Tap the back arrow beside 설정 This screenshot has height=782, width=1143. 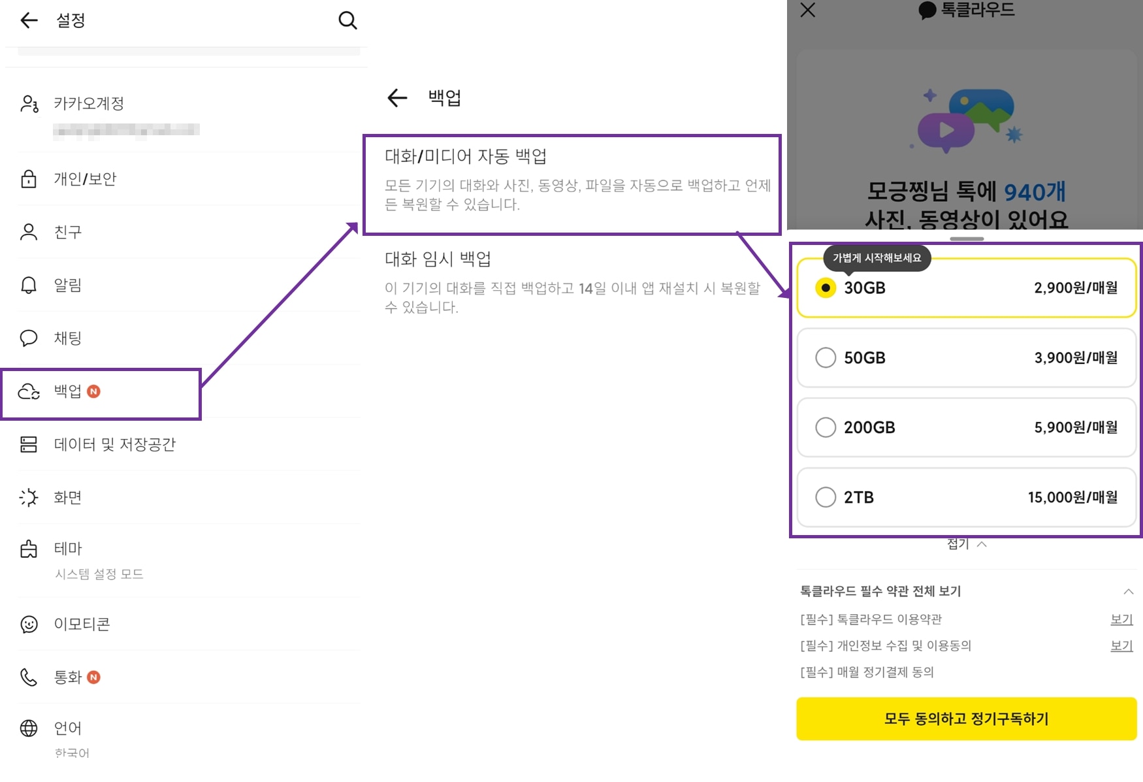(x=29, y=21)
